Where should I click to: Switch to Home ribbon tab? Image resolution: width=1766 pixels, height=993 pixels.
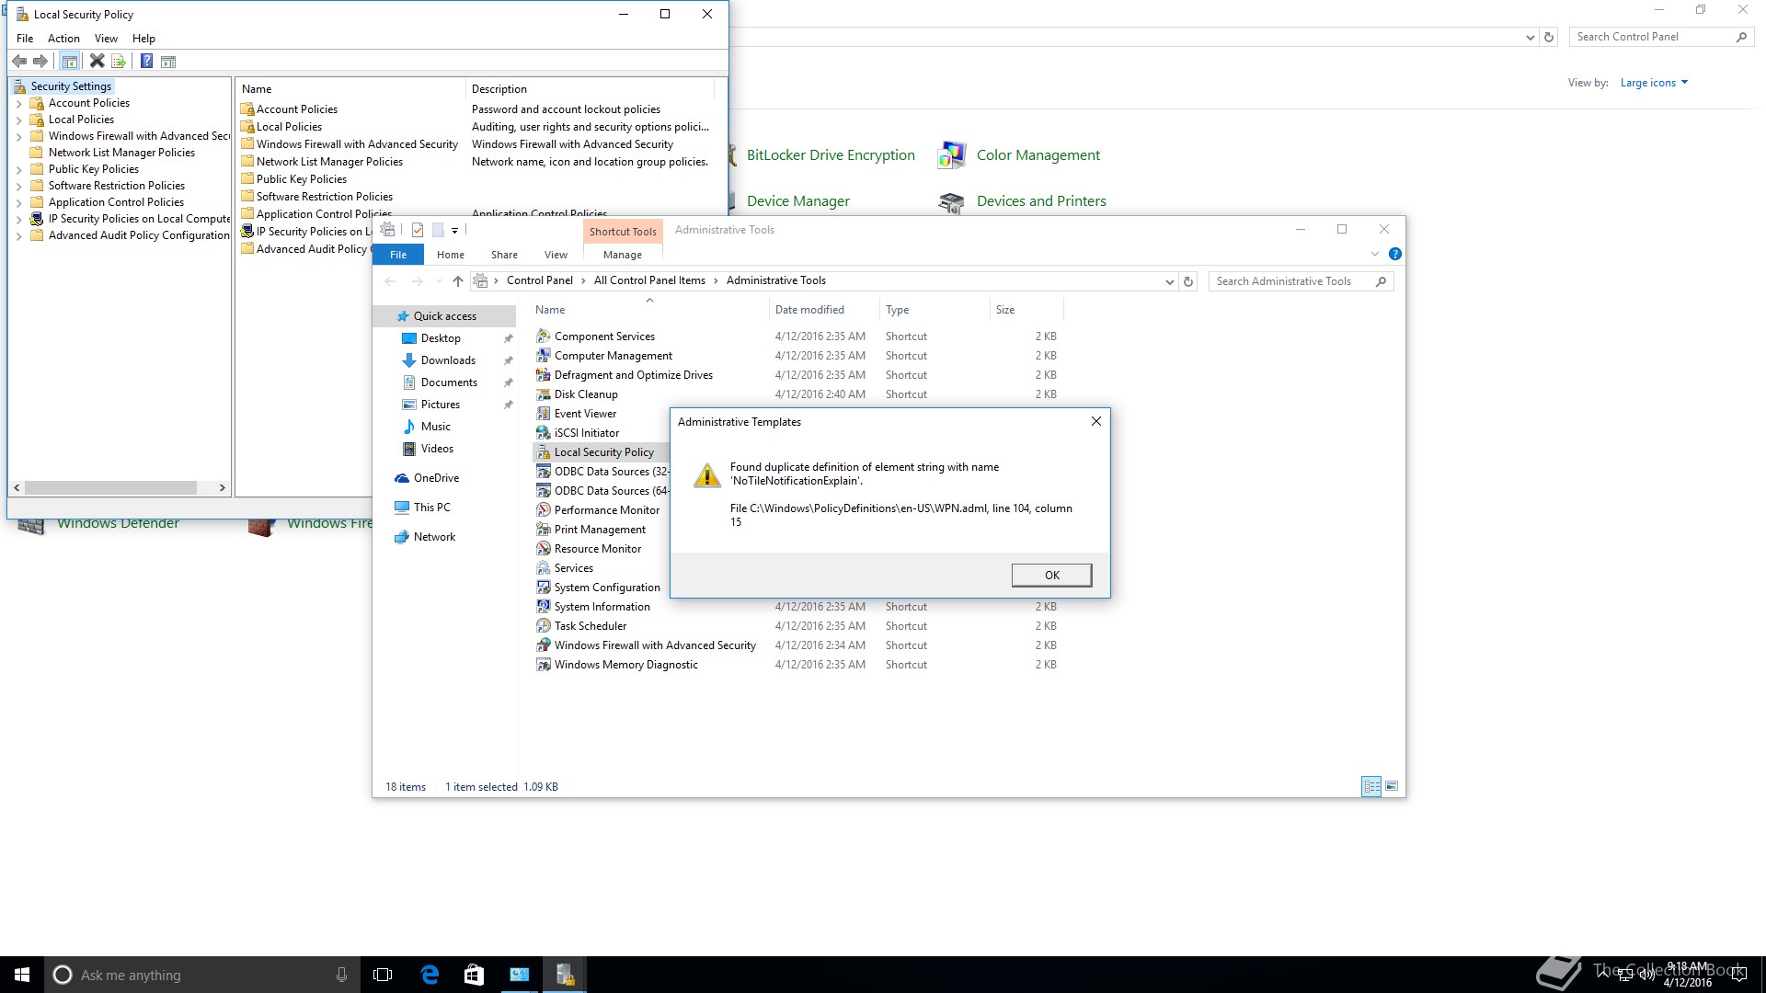tap(451, 255)
